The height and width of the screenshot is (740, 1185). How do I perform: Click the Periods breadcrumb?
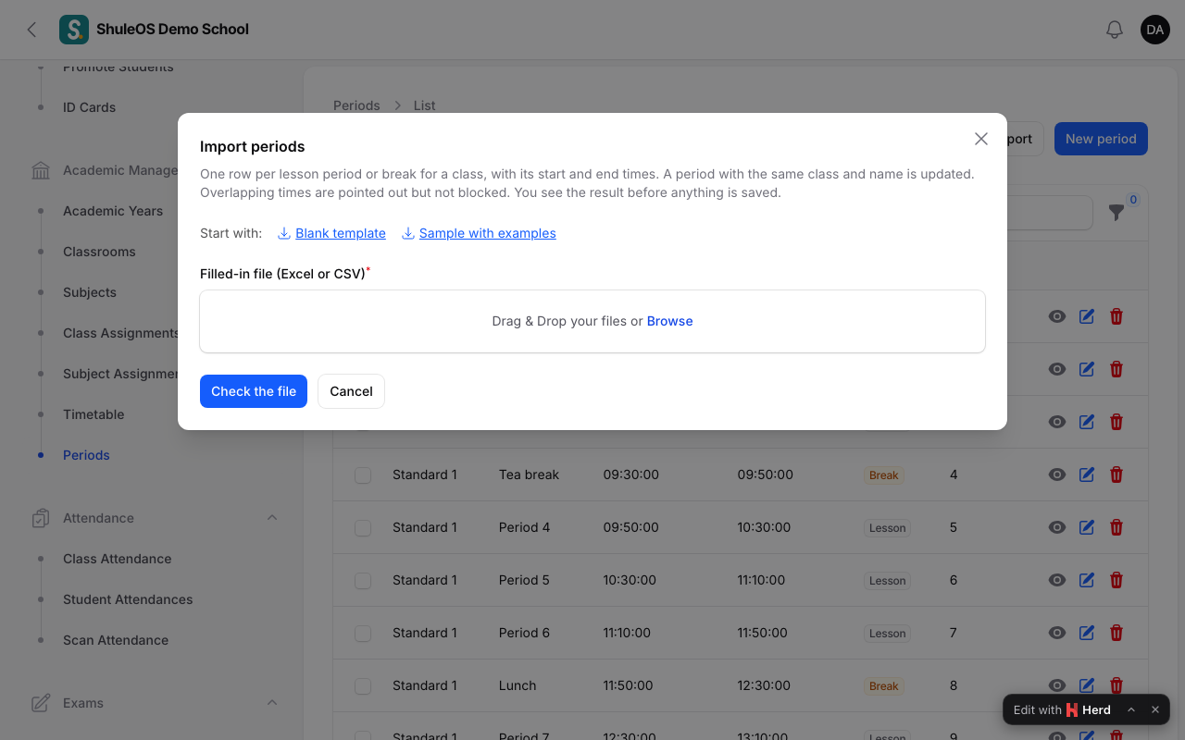coord(356,105)
